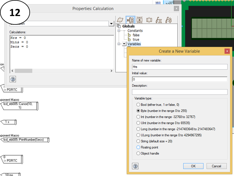Select ULong variable type
234x176 pixels.
tap(138, 135)
